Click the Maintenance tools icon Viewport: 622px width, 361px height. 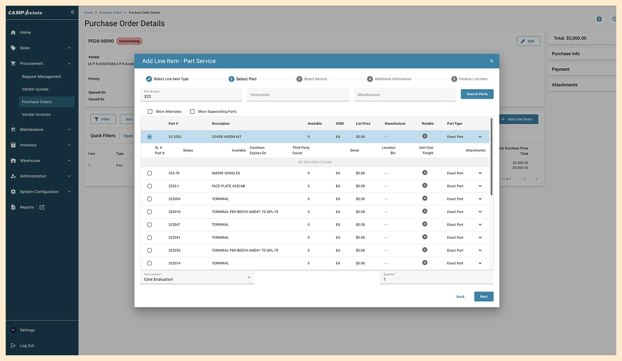13,129
